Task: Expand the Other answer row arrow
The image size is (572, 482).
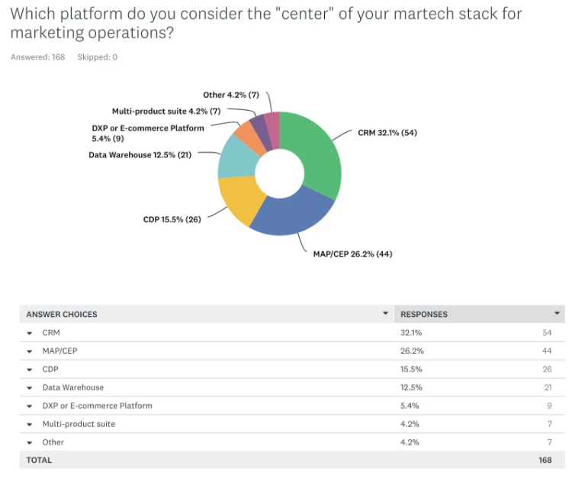Action: click(30, 442)
